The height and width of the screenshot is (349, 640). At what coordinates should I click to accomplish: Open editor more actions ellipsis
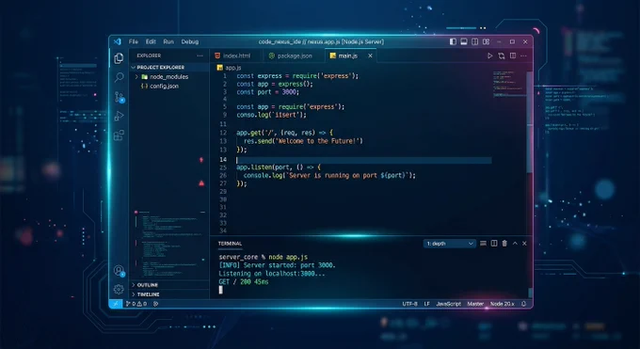tap(523, 56)
